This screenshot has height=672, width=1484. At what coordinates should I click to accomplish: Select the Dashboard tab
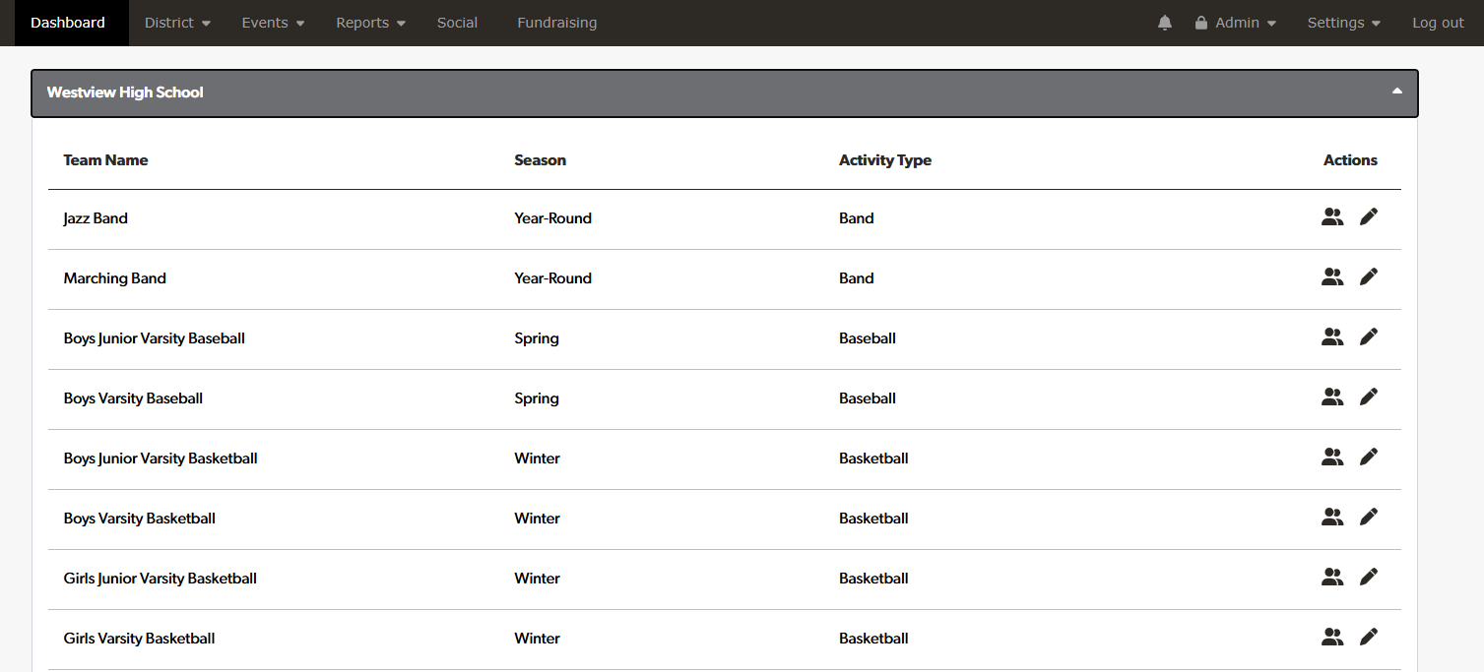coord(68,23)
